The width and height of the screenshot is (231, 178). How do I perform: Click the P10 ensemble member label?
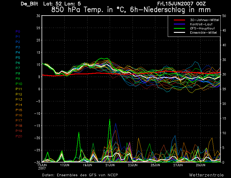(19, 84)
